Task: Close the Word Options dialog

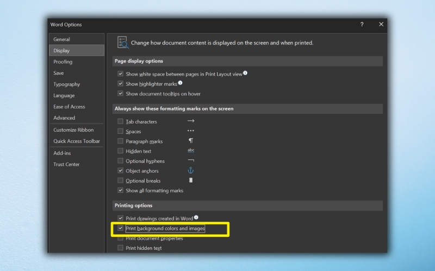Action: click(x=381, y=24)
